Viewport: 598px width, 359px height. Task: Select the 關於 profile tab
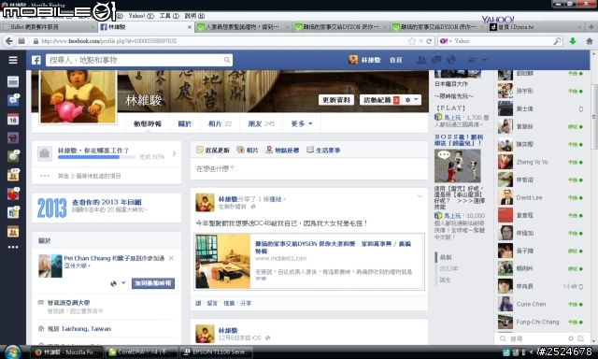pyautogui.click(x=185, y=123)
